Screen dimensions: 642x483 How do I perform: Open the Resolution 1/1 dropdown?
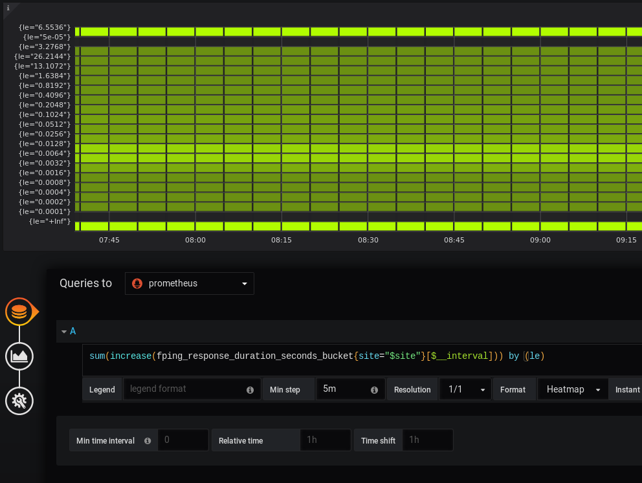(x=465, y=389)
